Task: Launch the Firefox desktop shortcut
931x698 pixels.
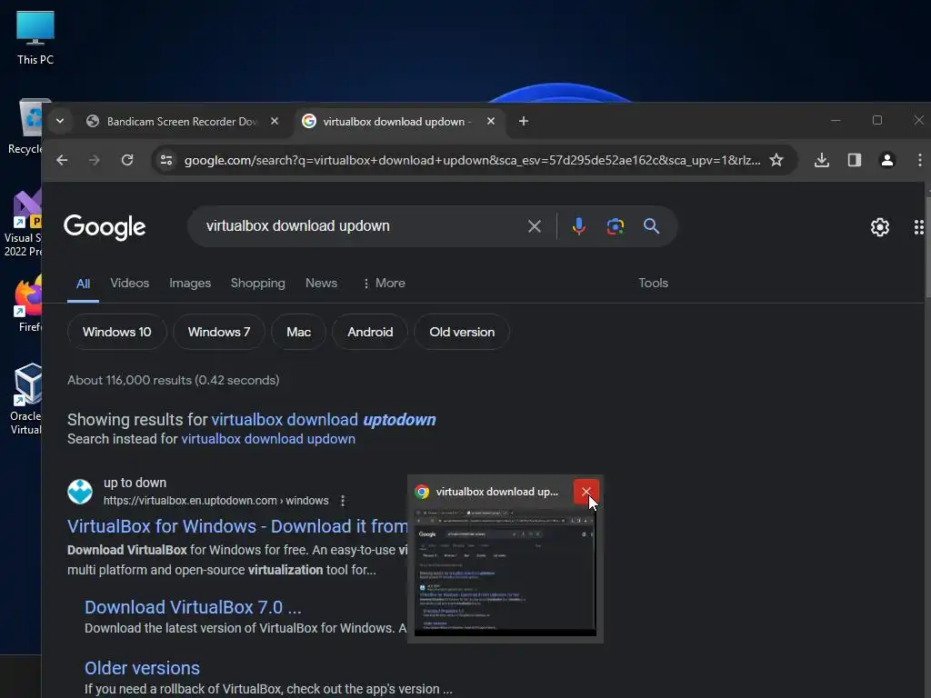Action: point(28,304)
